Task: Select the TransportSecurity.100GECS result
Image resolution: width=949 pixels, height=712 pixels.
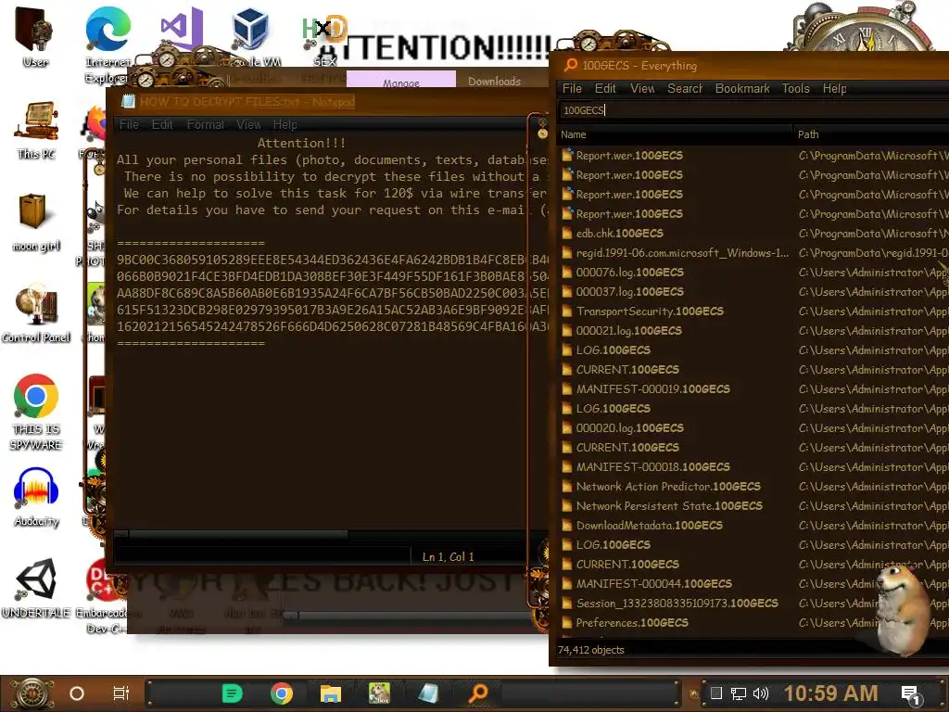Action: pyautogui.click(x=753, y=311)
